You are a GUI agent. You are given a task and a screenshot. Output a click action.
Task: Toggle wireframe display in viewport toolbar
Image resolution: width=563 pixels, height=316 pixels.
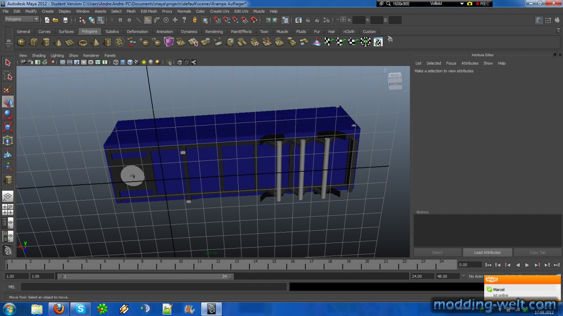point(116,62)
